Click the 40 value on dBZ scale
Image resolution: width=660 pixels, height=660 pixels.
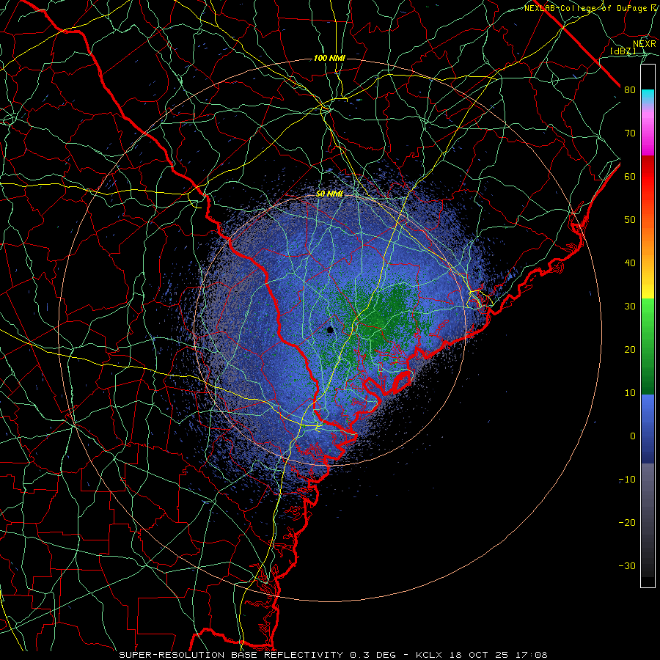point(630,263)
